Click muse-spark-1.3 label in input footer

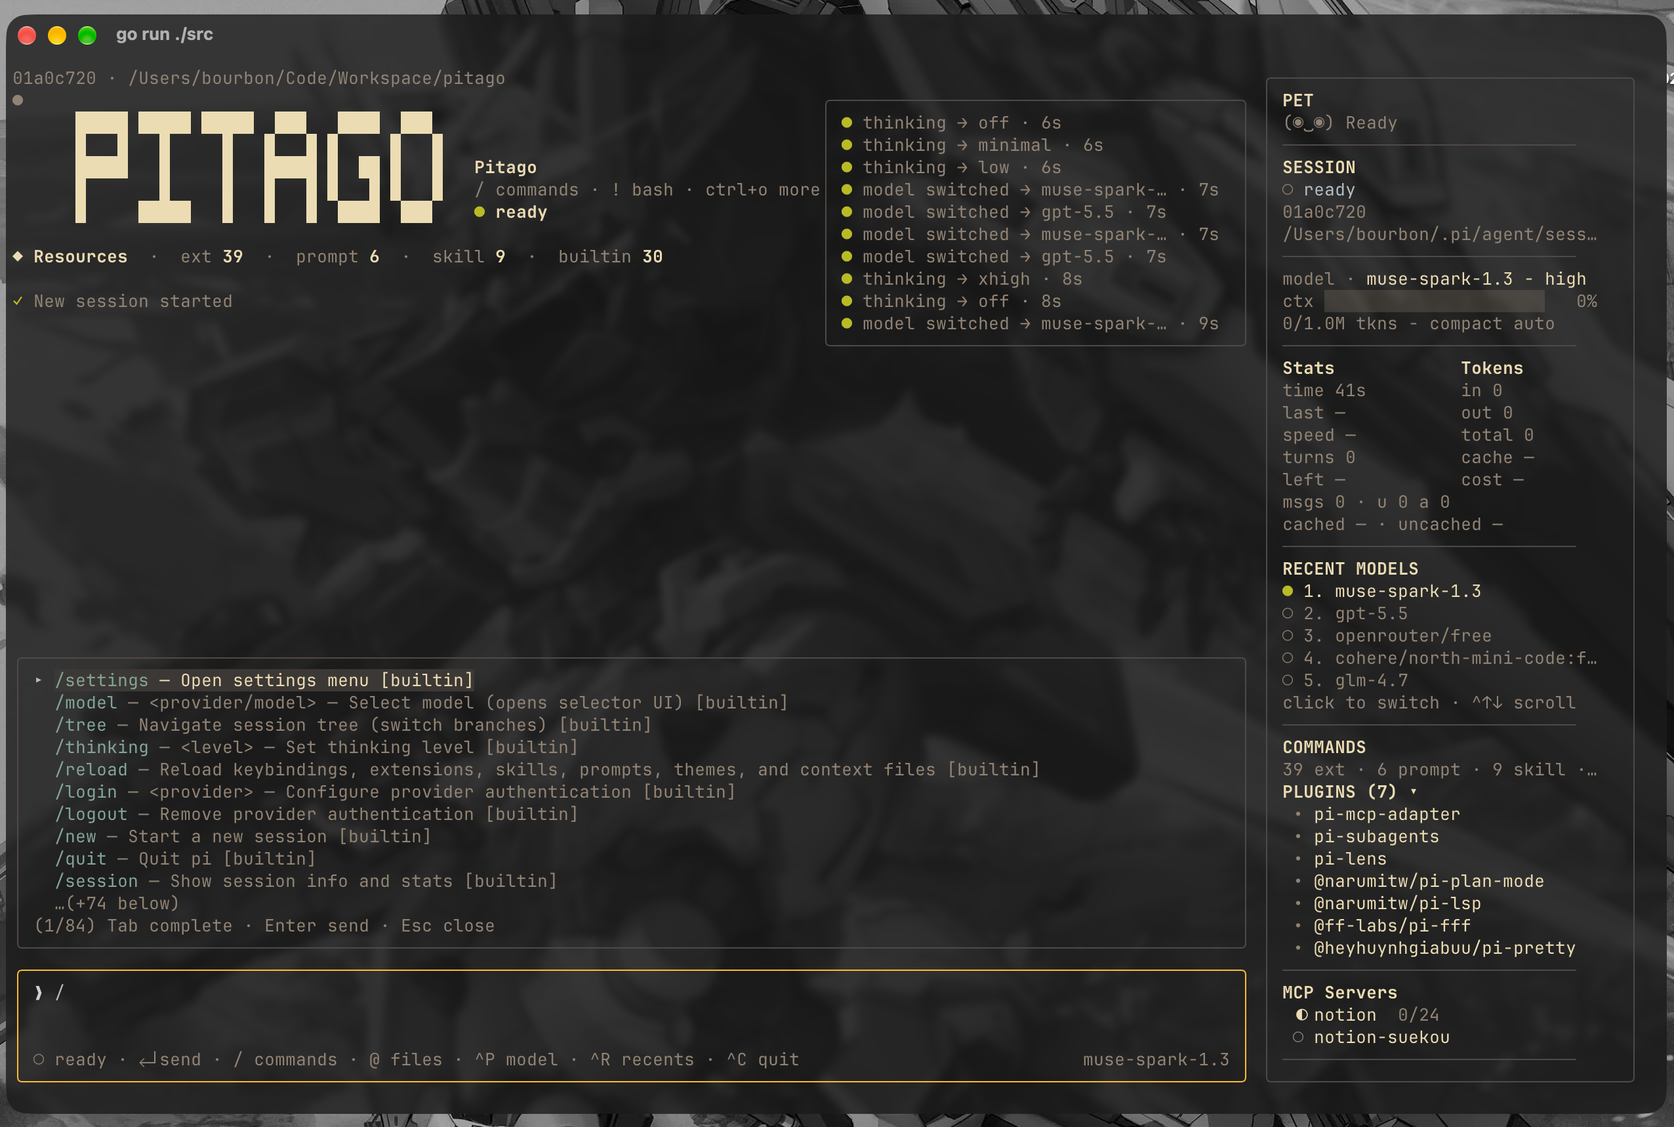[1156, 1059]
